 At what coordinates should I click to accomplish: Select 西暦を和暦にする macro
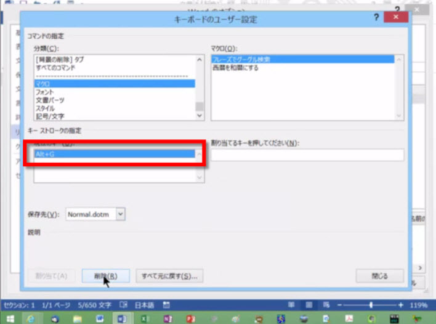click(235, 68)
